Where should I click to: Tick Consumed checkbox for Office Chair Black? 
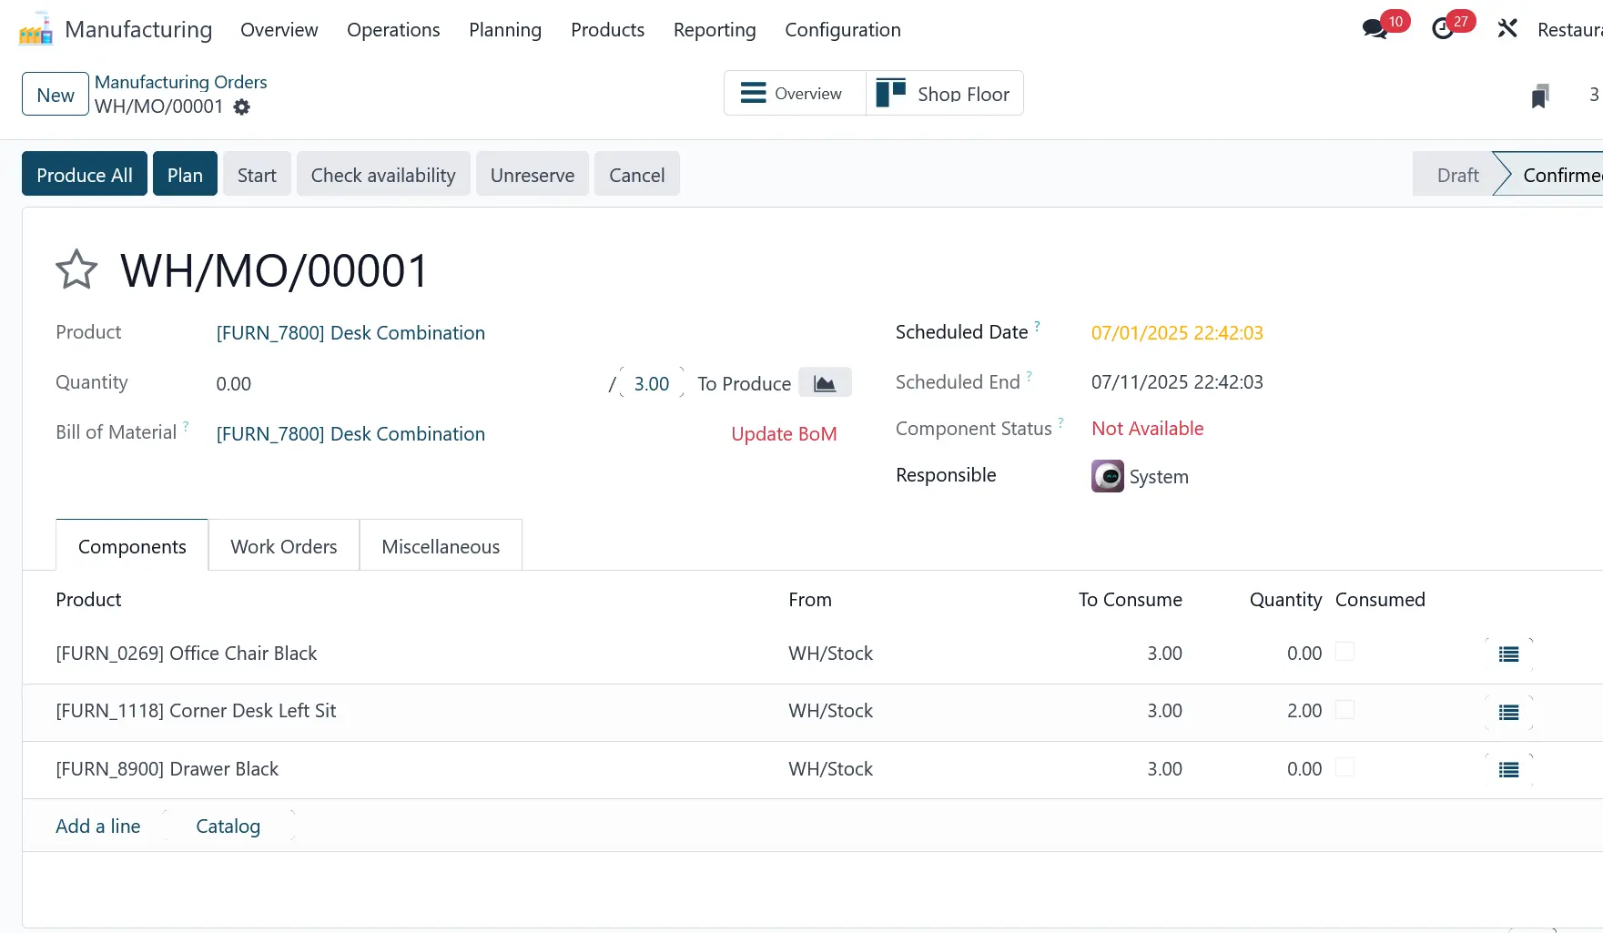click(1344, 652)
